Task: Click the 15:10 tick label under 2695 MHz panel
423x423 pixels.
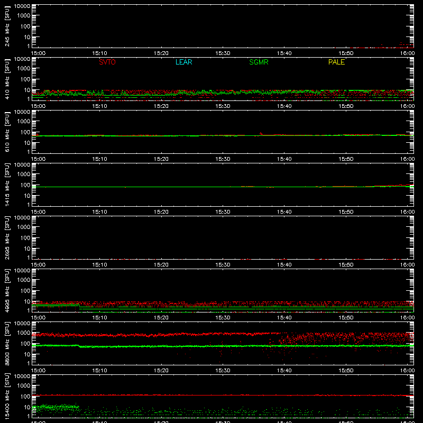Action: [99, 265]
